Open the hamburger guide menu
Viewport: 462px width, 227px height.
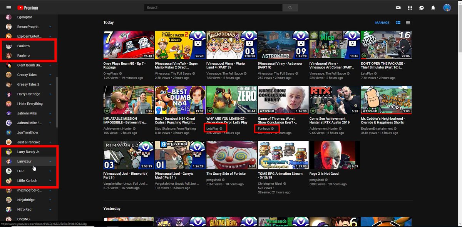8,8
